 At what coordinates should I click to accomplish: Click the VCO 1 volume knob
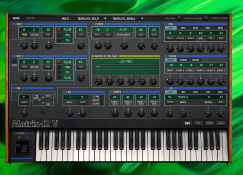coord(81,46)
